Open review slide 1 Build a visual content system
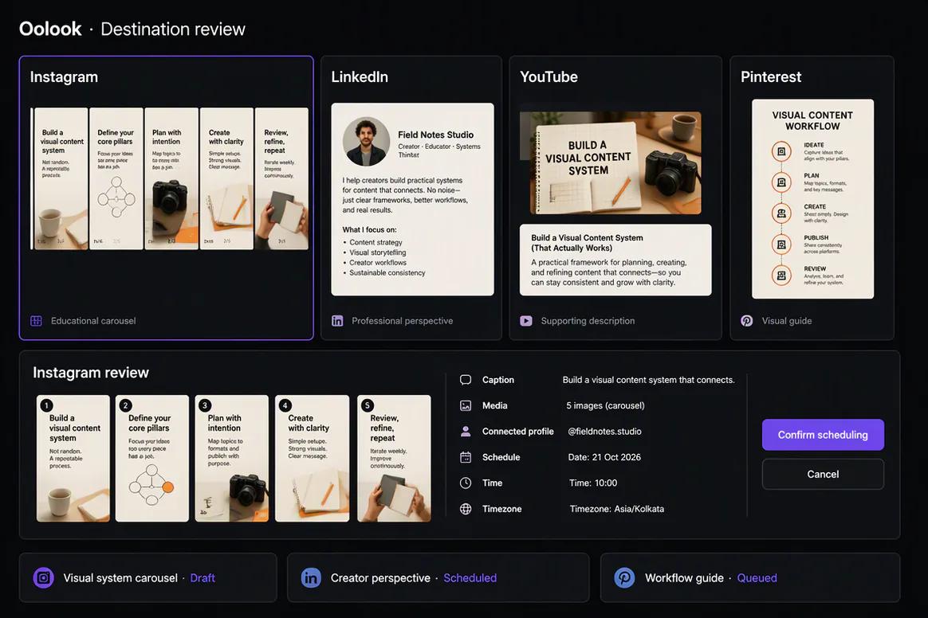Viewport: 928px width, 618px height. (x=73, y=459)
